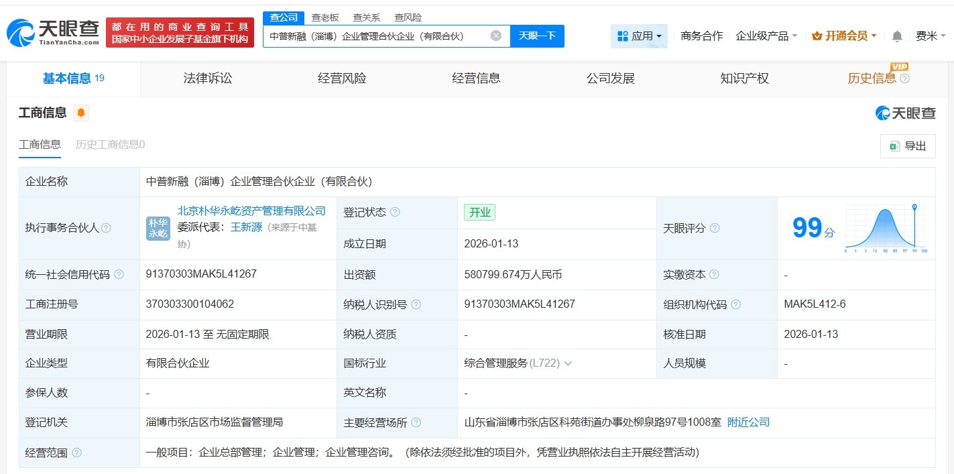Open 北京朴华永屹资产管理有限公司 link
Screen dimensions: 954x474
click(251, 211)
